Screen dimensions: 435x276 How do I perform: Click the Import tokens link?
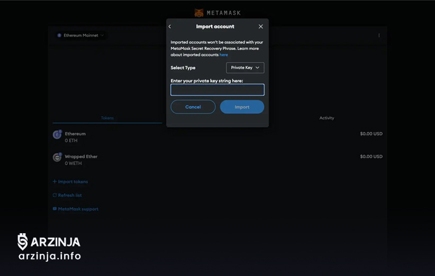point(70,182)
